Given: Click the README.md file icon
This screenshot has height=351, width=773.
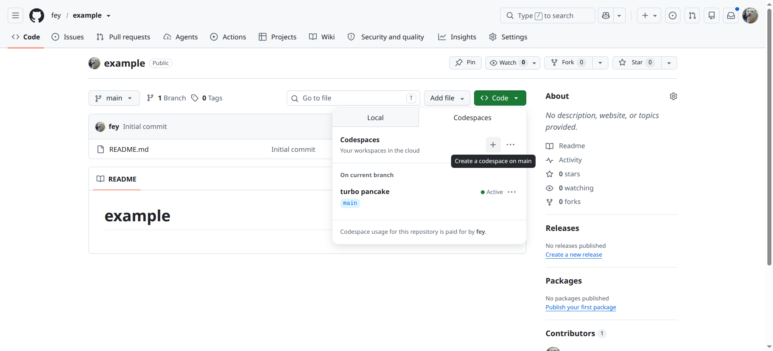Looking at the screenshot, I should (101, 149).
